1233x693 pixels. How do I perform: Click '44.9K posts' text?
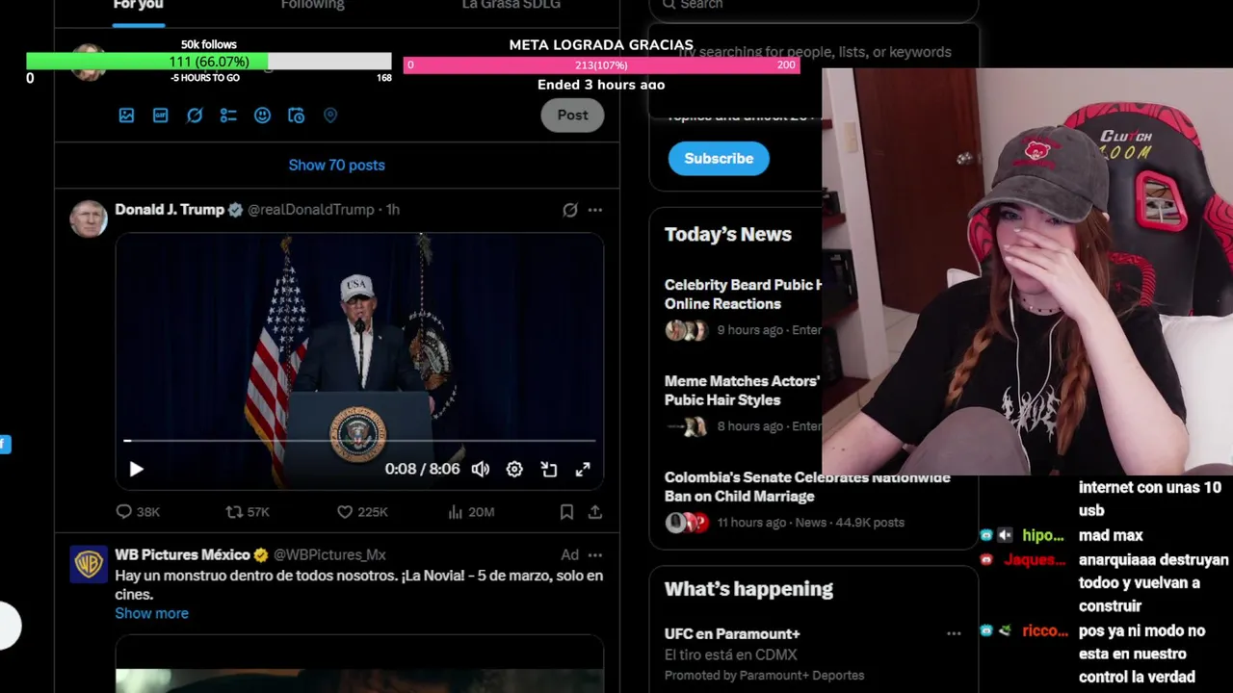pyautogui.click(x=870, y=523)
